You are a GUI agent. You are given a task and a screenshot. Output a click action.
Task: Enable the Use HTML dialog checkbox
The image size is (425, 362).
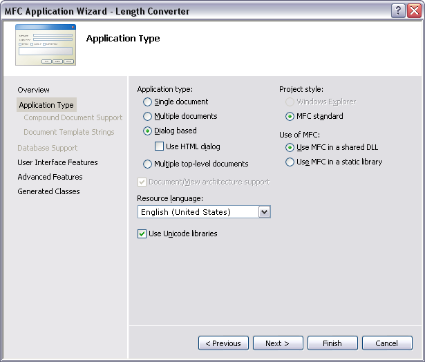[159, 146]
